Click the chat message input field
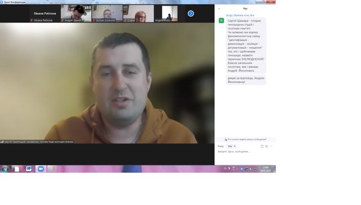 pos(245,152)
